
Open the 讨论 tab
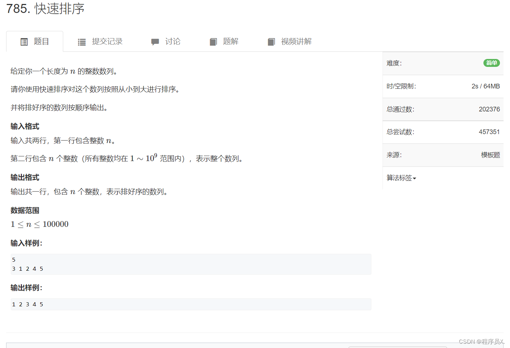pyautogui.click(x=173, y=41)
